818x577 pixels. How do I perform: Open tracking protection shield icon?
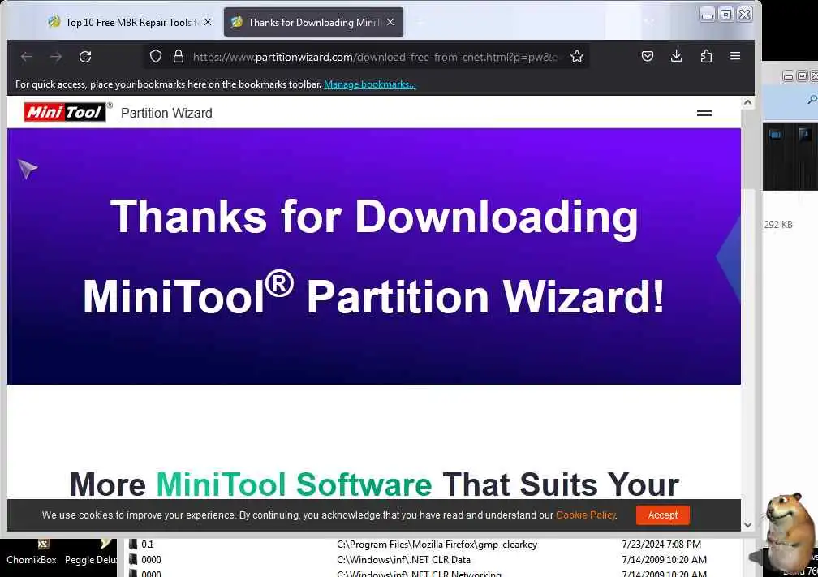click(156, 56)
